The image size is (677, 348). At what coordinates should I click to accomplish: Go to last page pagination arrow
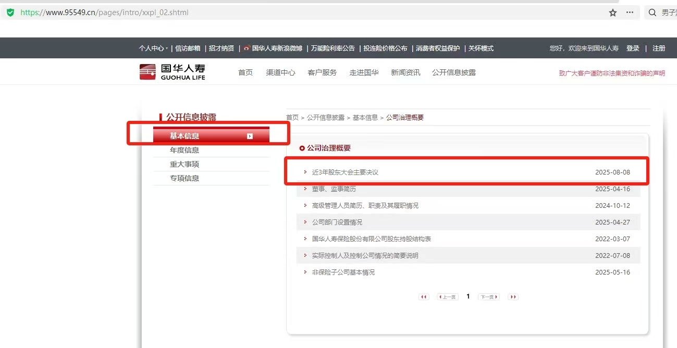pos(513,297)
